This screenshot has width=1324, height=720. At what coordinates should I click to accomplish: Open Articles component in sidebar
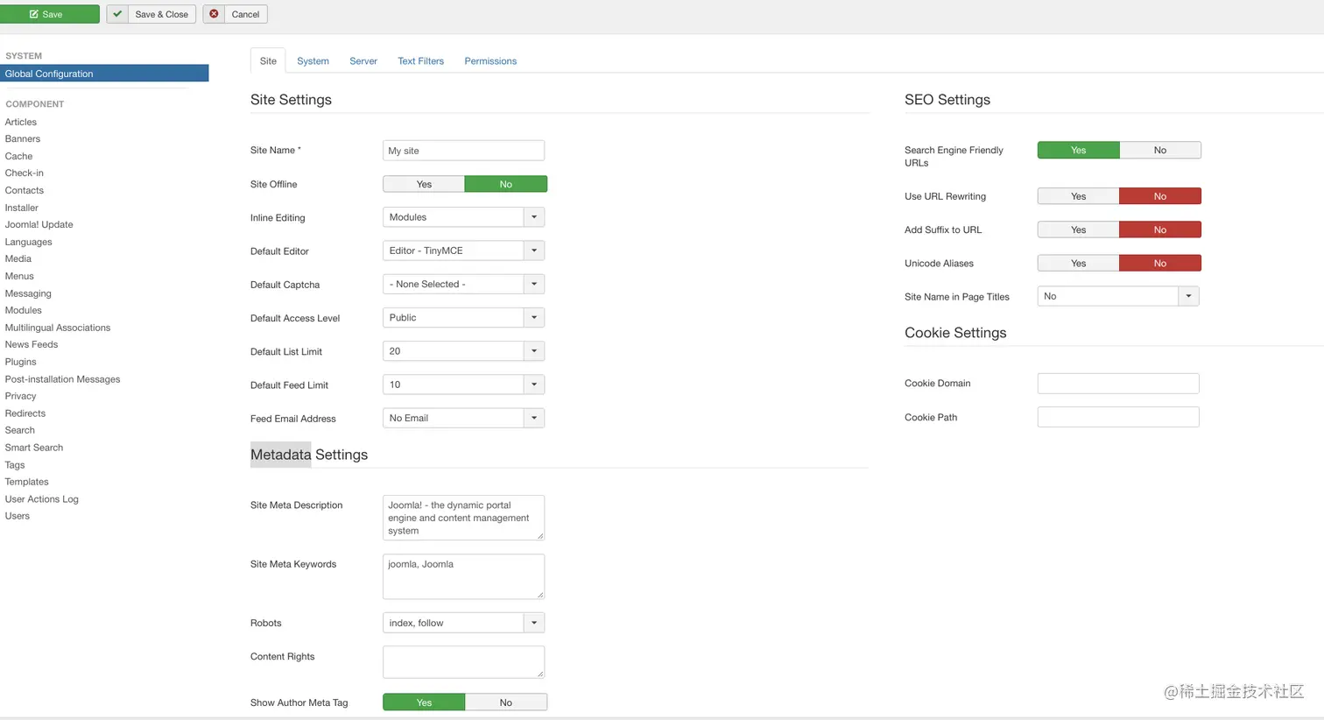21,122
